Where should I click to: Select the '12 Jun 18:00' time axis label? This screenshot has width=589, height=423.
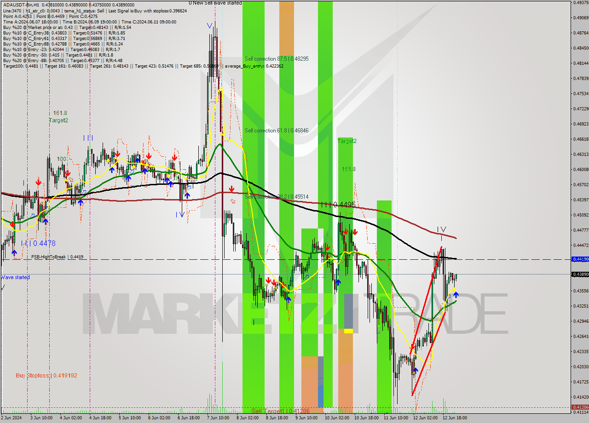(x=455, y=418)
